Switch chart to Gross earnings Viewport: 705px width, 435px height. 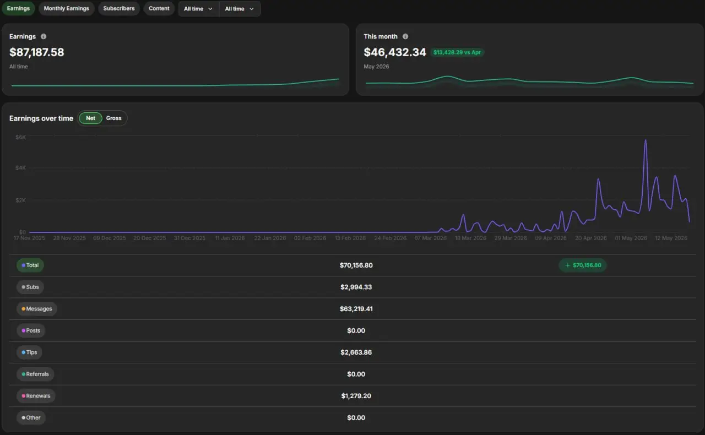(114, 118)
